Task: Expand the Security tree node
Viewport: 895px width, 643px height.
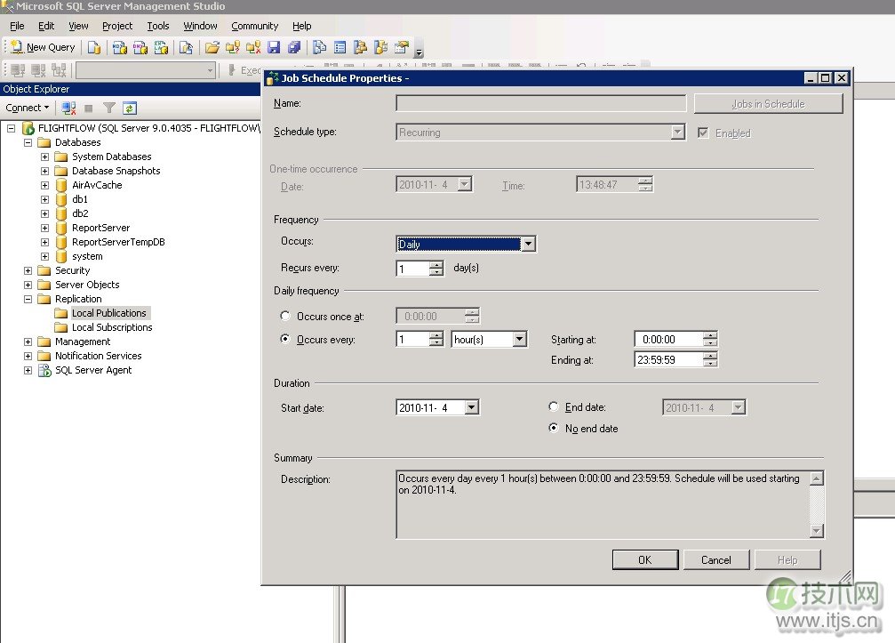Action: click(x=28, y=270)
